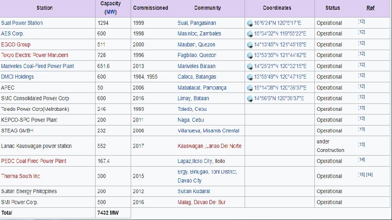Select the Sultan Energy Philippines station name
392x220 pixels.
click(29, 191)
